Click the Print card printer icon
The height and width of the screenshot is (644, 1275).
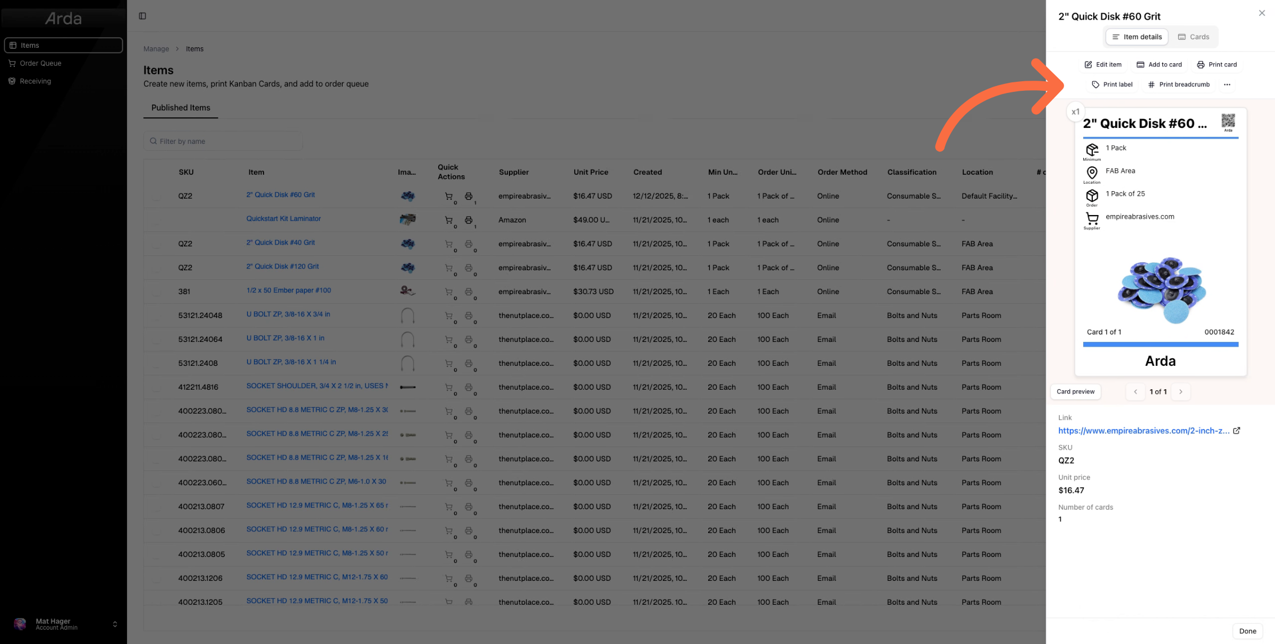(x=1201, y=65)
